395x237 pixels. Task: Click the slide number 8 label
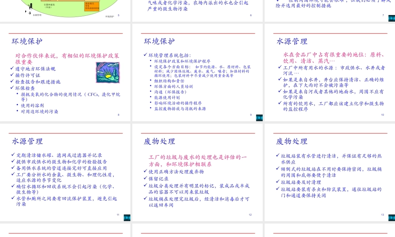[118, 115]
